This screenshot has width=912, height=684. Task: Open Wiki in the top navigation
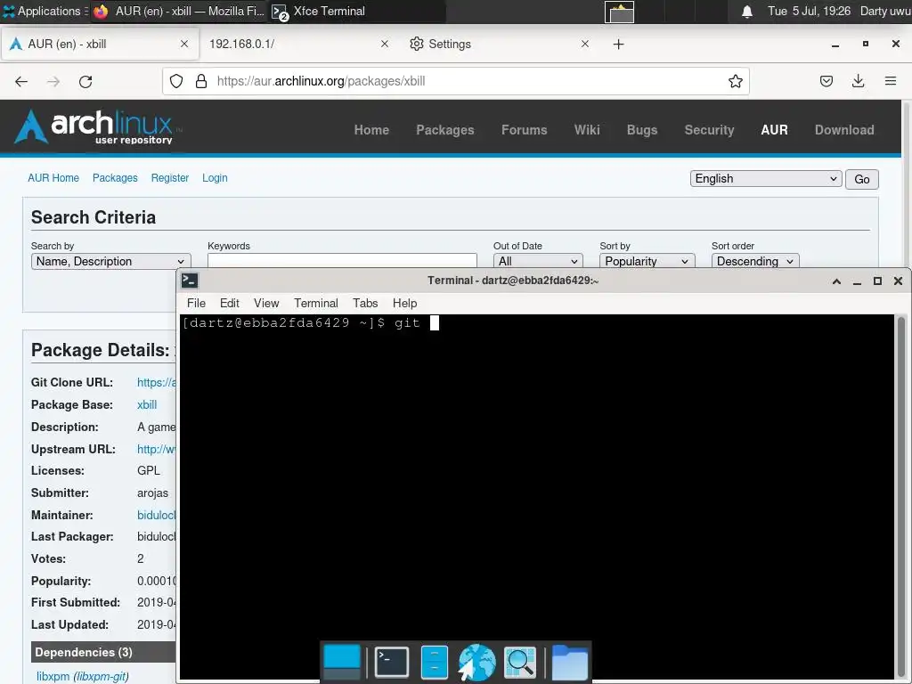(587, 130)
